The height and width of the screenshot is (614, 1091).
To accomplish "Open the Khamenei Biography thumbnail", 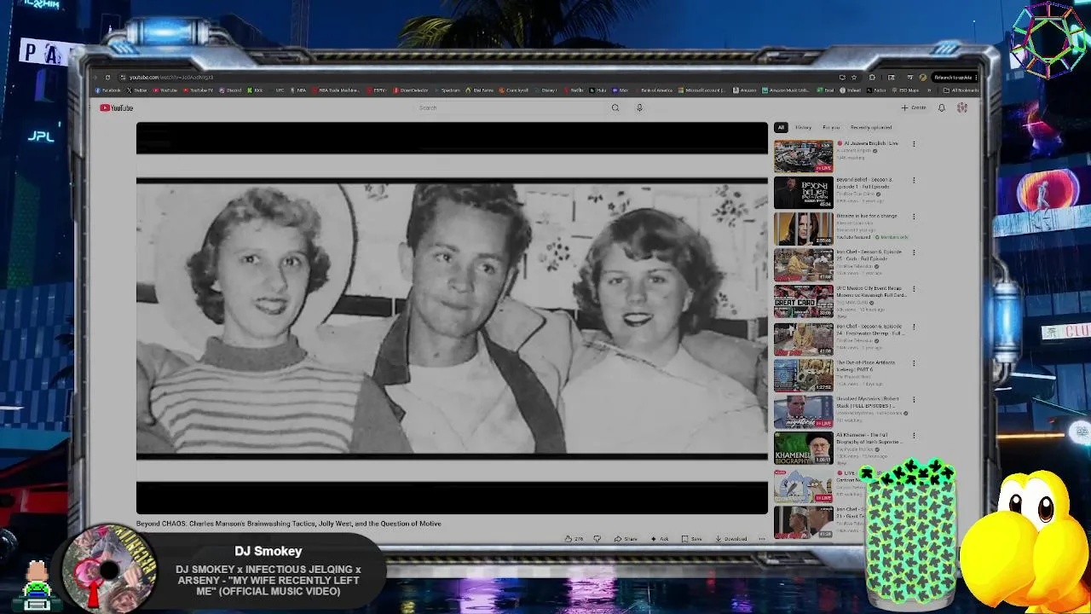I will (803, 448).
